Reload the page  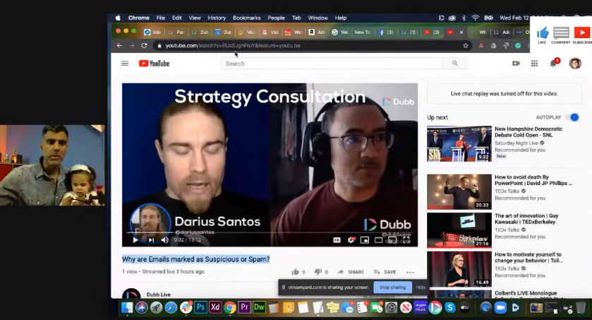pos(144,45)
